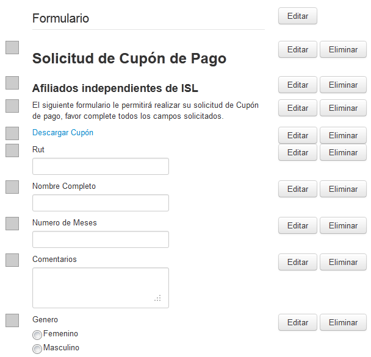Select gray handle next to Comentarios
Image resolution: width=371 pixels, height=357 pixels.
(x=12, y=260)
